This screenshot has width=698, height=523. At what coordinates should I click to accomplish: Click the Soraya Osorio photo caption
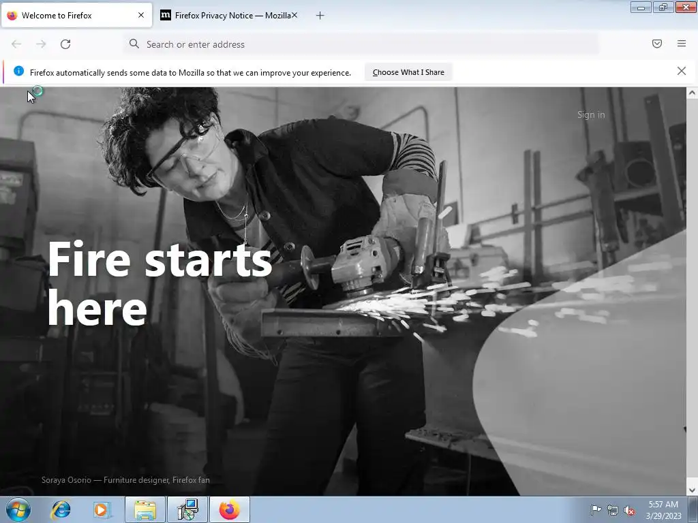point(125,480)
